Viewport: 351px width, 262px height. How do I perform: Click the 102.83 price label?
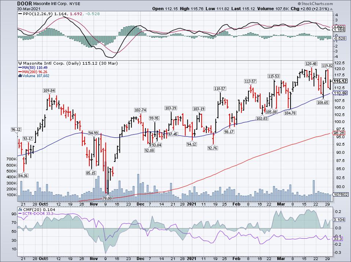[x=262, y=118]
